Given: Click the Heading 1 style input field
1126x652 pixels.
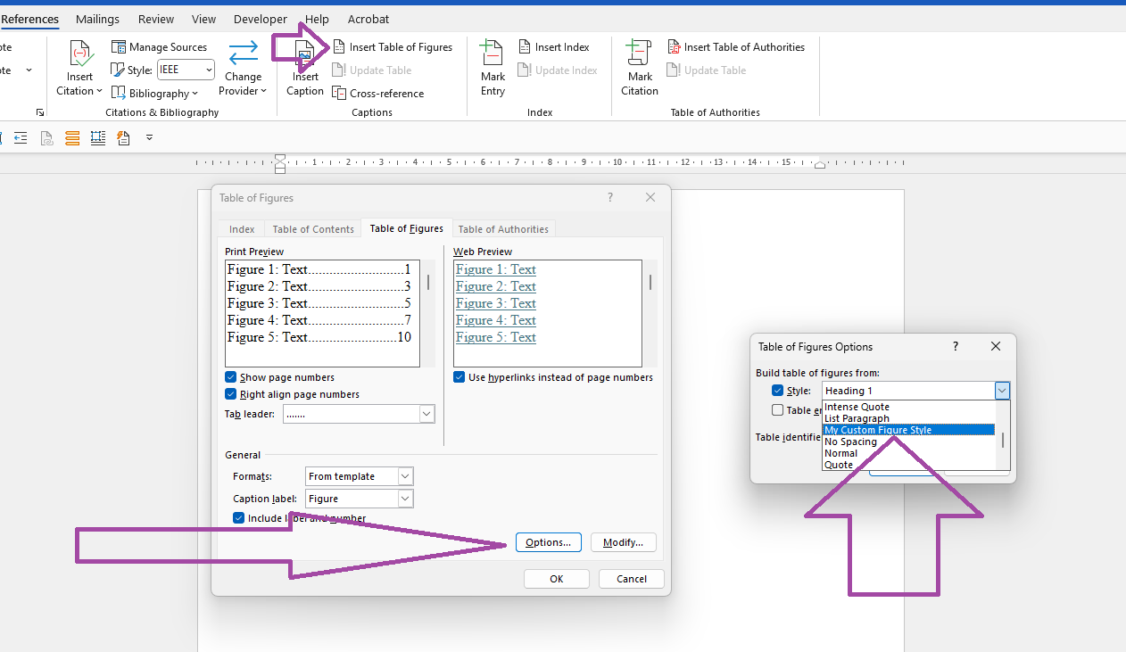Looking at the screenshot, I should click(x=908, y=391).
